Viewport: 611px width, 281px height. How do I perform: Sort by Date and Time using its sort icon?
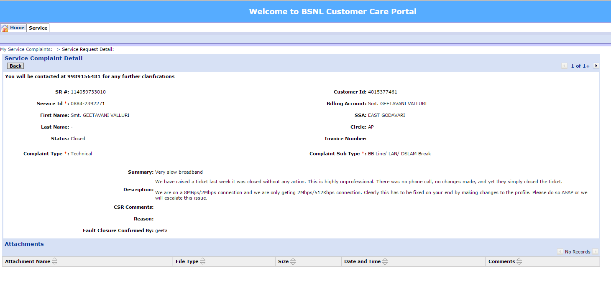point(385,261)
